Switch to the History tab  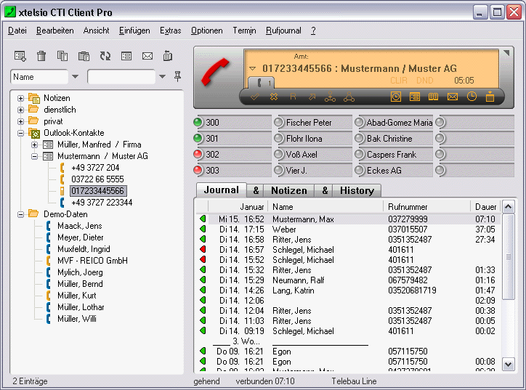(357, 190)
